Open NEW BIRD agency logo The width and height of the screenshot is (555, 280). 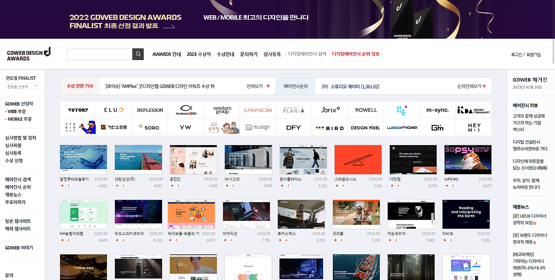tap(330, 127)
